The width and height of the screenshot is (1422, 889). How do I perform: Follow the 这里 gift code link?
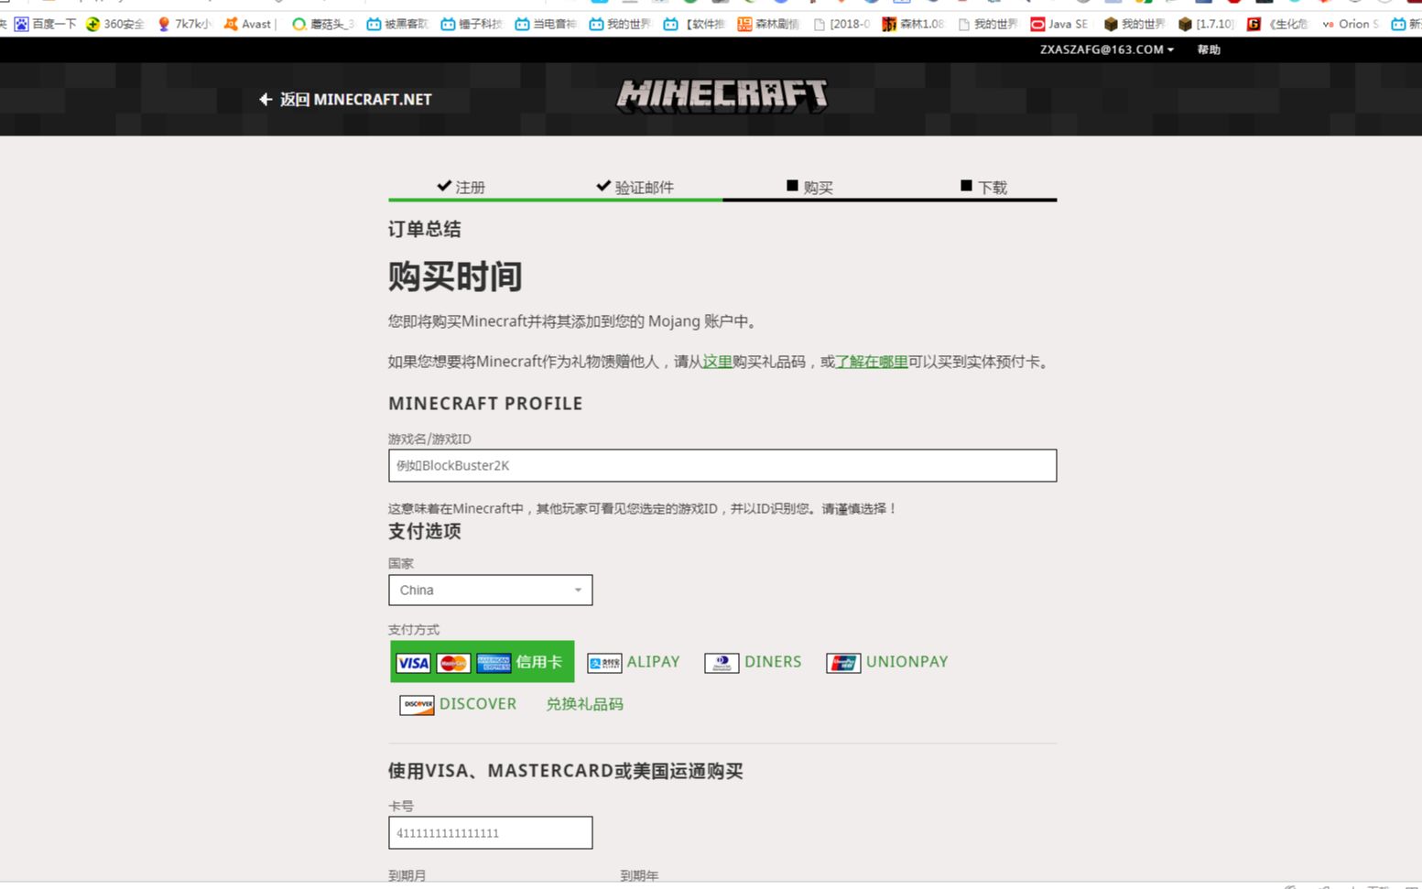click(x=717, y=362)
